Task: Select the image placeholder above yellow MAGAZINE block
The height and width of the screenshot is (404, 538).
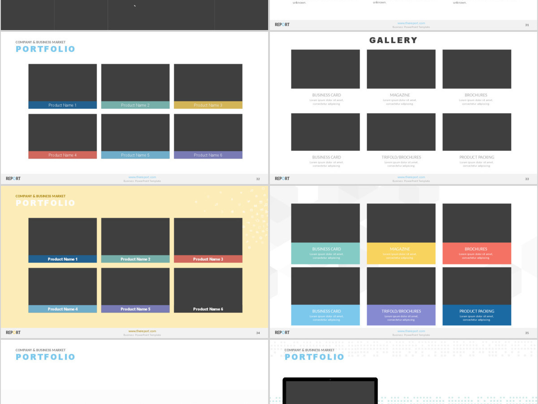Action: pyautogui.click(x=401, y=223)
